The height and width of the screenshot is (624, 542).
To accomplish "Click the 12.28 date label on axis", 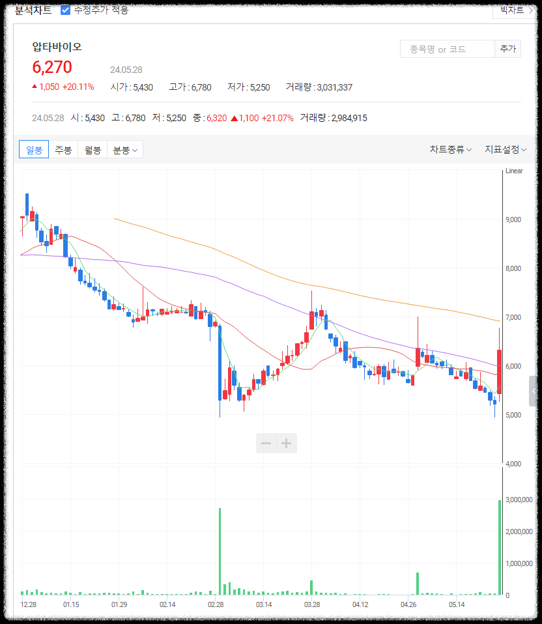I will (x=28, y=605).
